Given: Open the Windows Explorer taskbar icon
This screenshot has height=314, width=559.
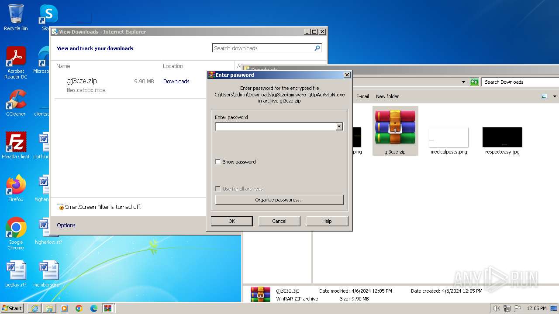Looking at the screenshot, I should [x=49, y=308].
